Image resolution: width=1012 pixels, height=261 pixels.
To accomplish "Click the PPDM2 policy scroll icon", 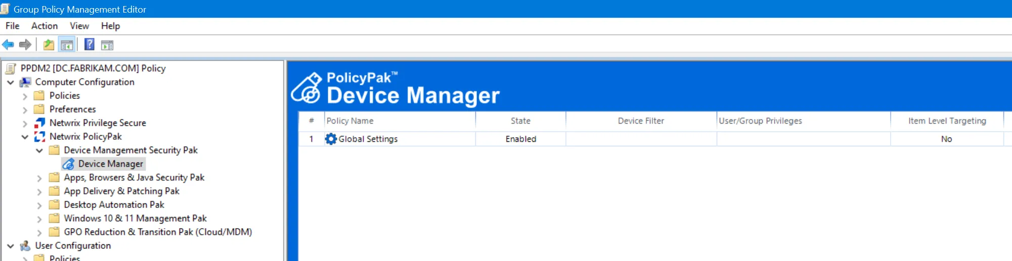I will (x=11, y=68).
